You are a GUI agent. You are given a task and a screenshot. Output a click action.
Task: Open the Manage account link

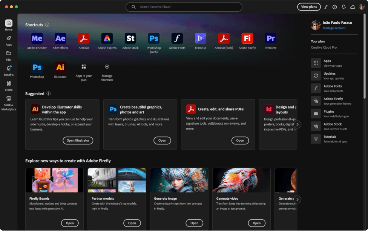(334, 28)
